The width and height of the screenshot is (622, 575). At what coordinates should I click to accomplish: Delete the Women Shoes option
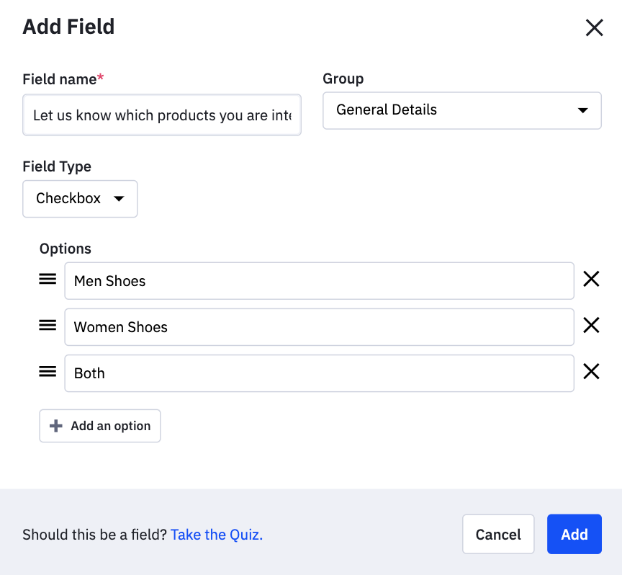click(591, 325)
